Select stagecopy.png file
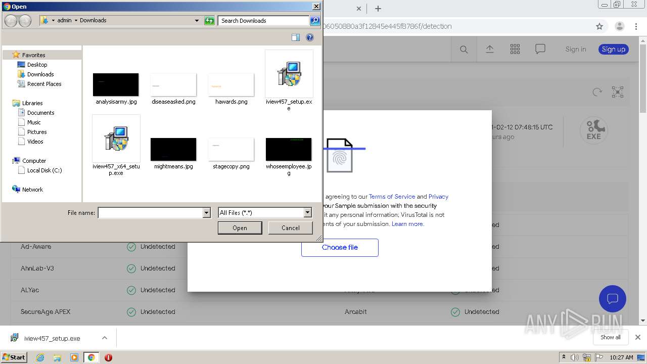 click(231, 154)
